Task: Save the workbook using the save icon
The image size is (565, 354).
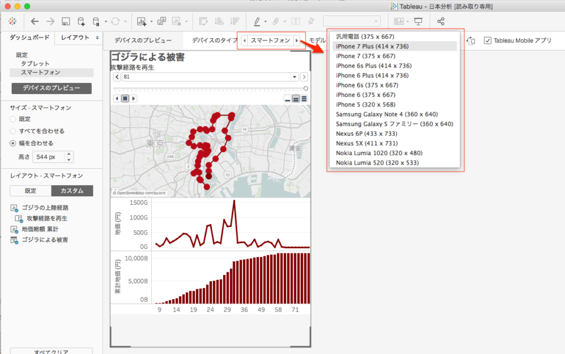Action: pos(65,21)
